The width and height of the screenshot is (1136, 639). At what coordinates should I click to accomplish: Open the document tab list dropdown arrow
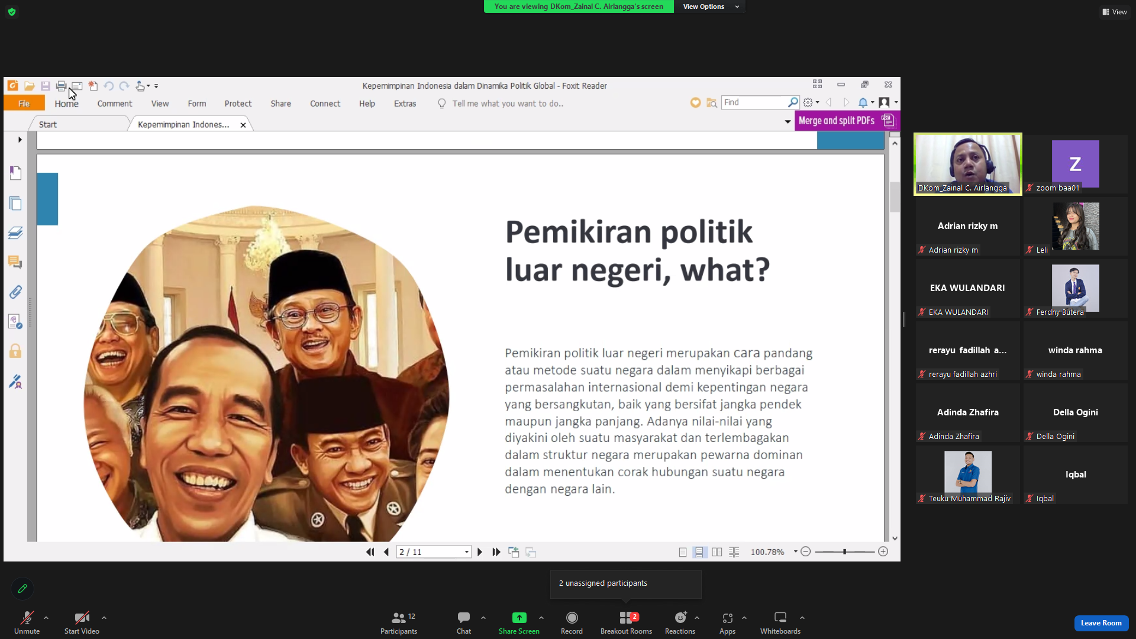788,121
